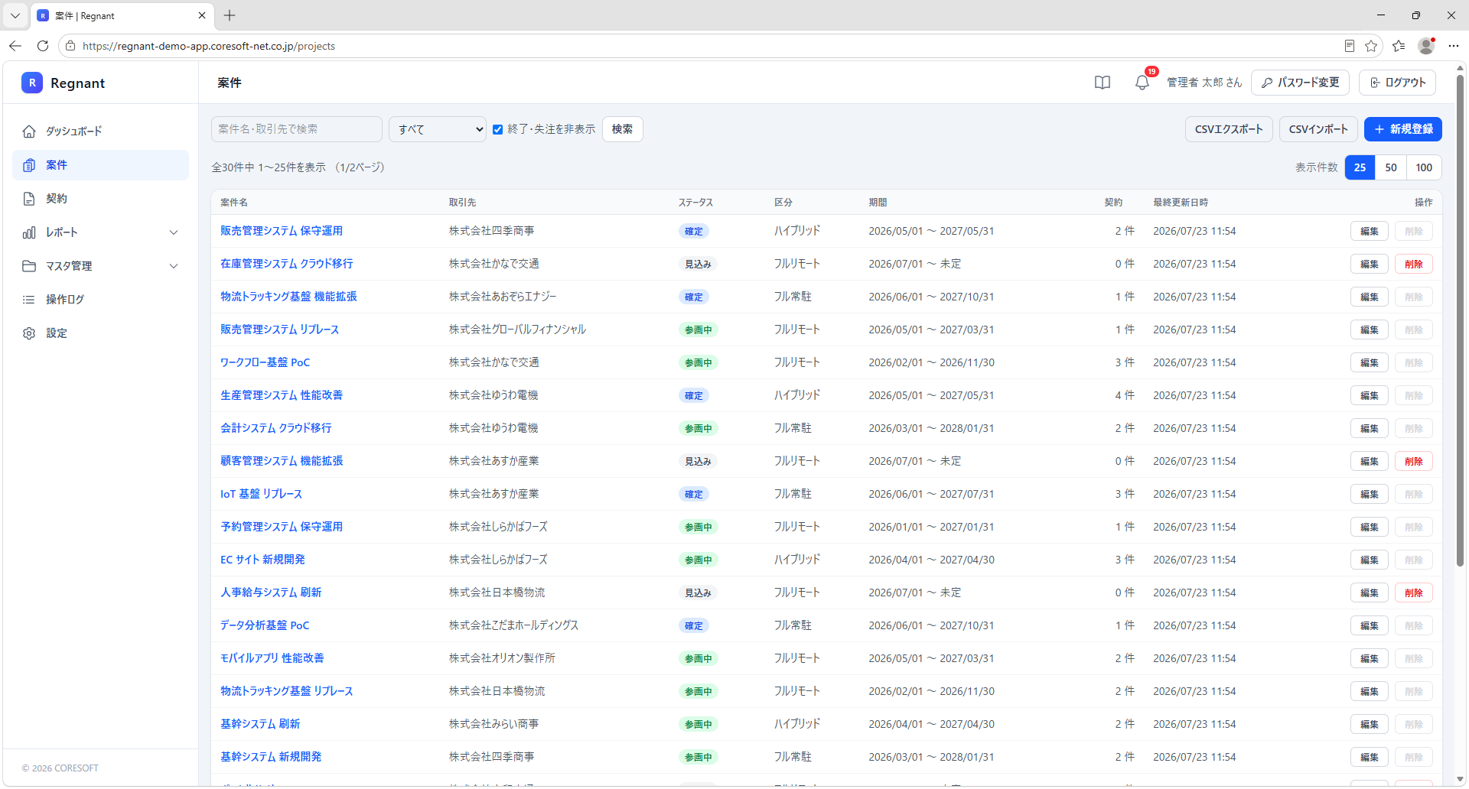Edit 会計システム クラウド移行 row
The height and width of the screenshot is (789, 1469).
(1370, 428)
